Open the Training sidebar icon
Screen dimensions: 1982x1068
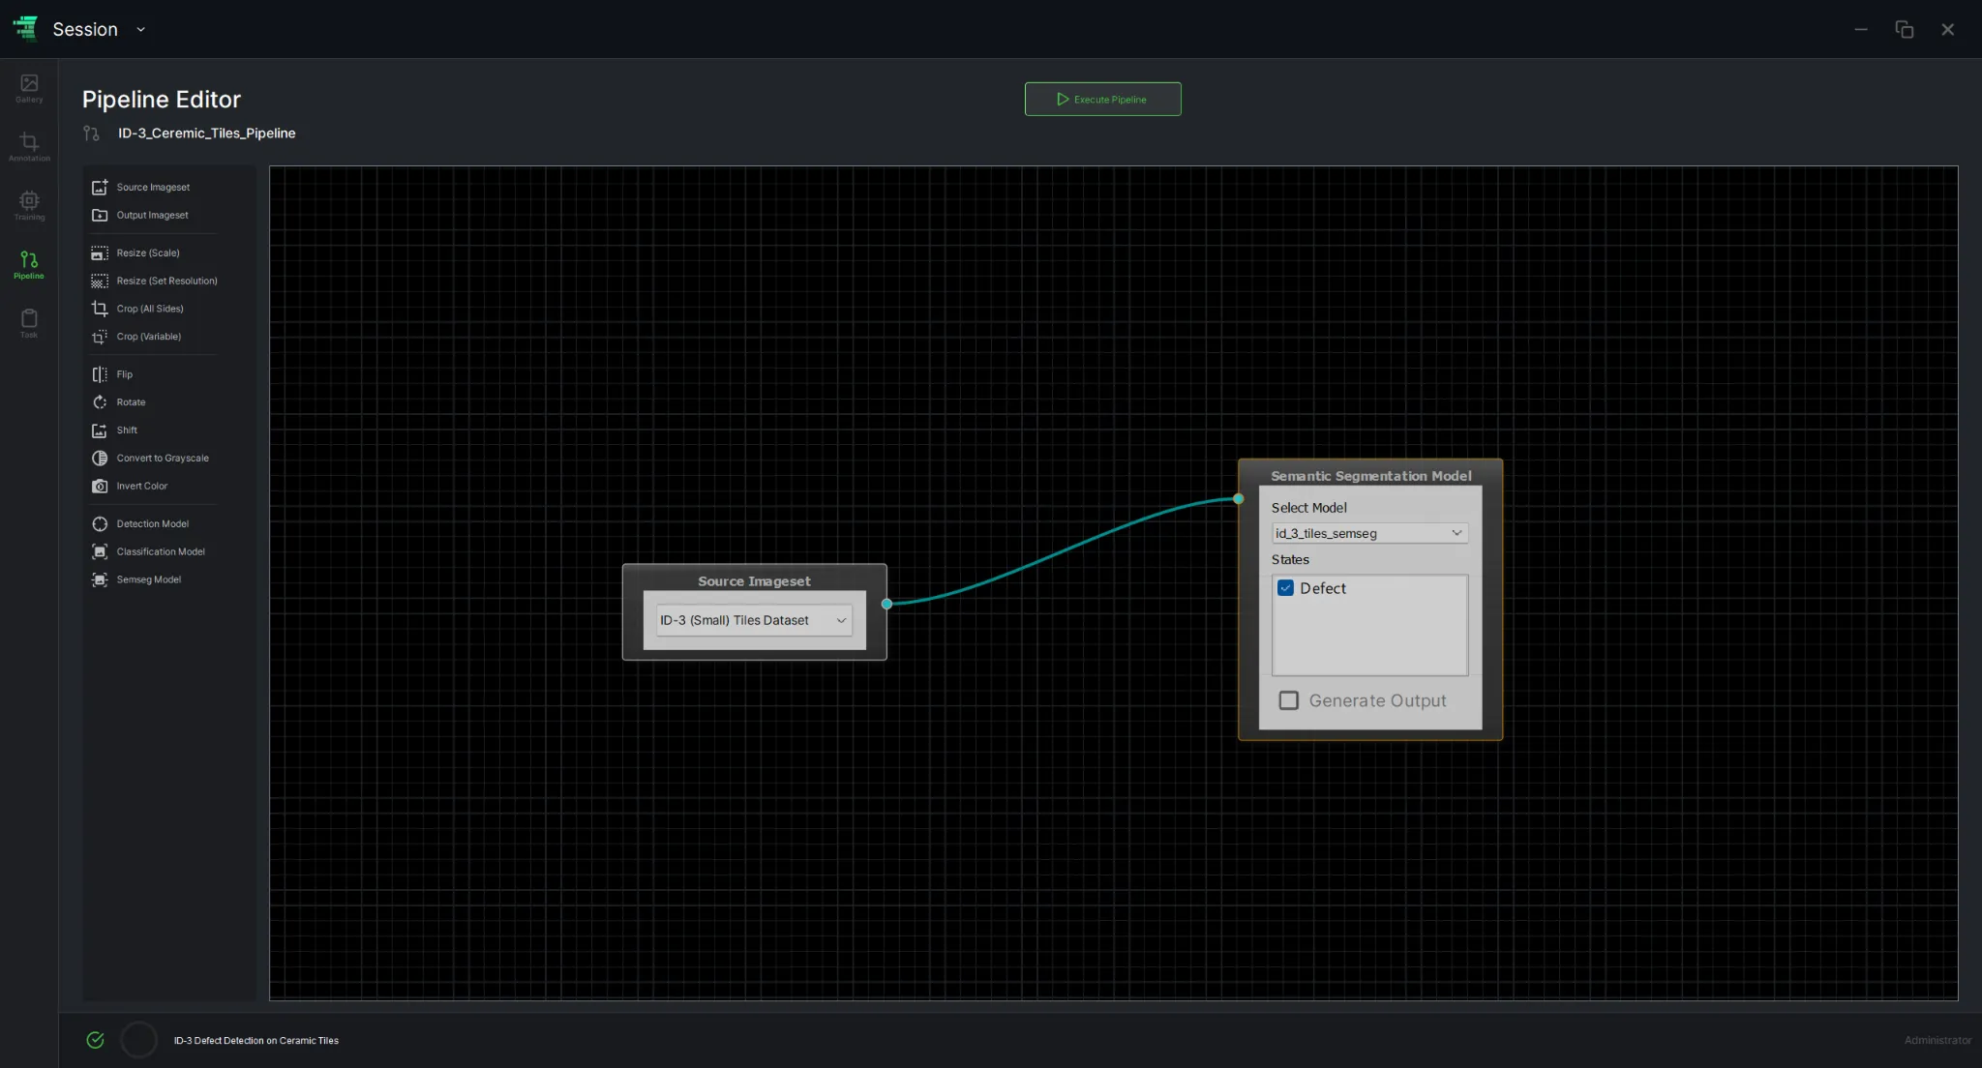[x=29, y=205]
